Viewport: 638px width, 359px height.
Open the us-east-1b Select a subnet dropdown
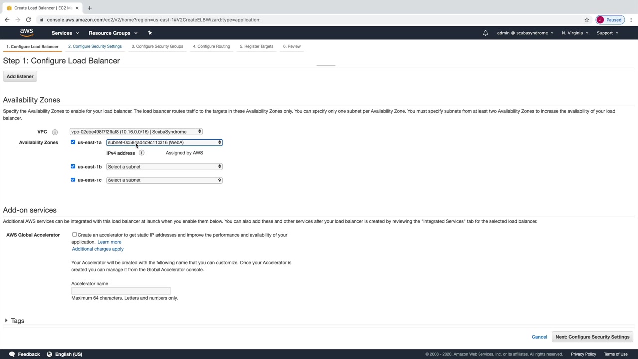pos(164,167)
